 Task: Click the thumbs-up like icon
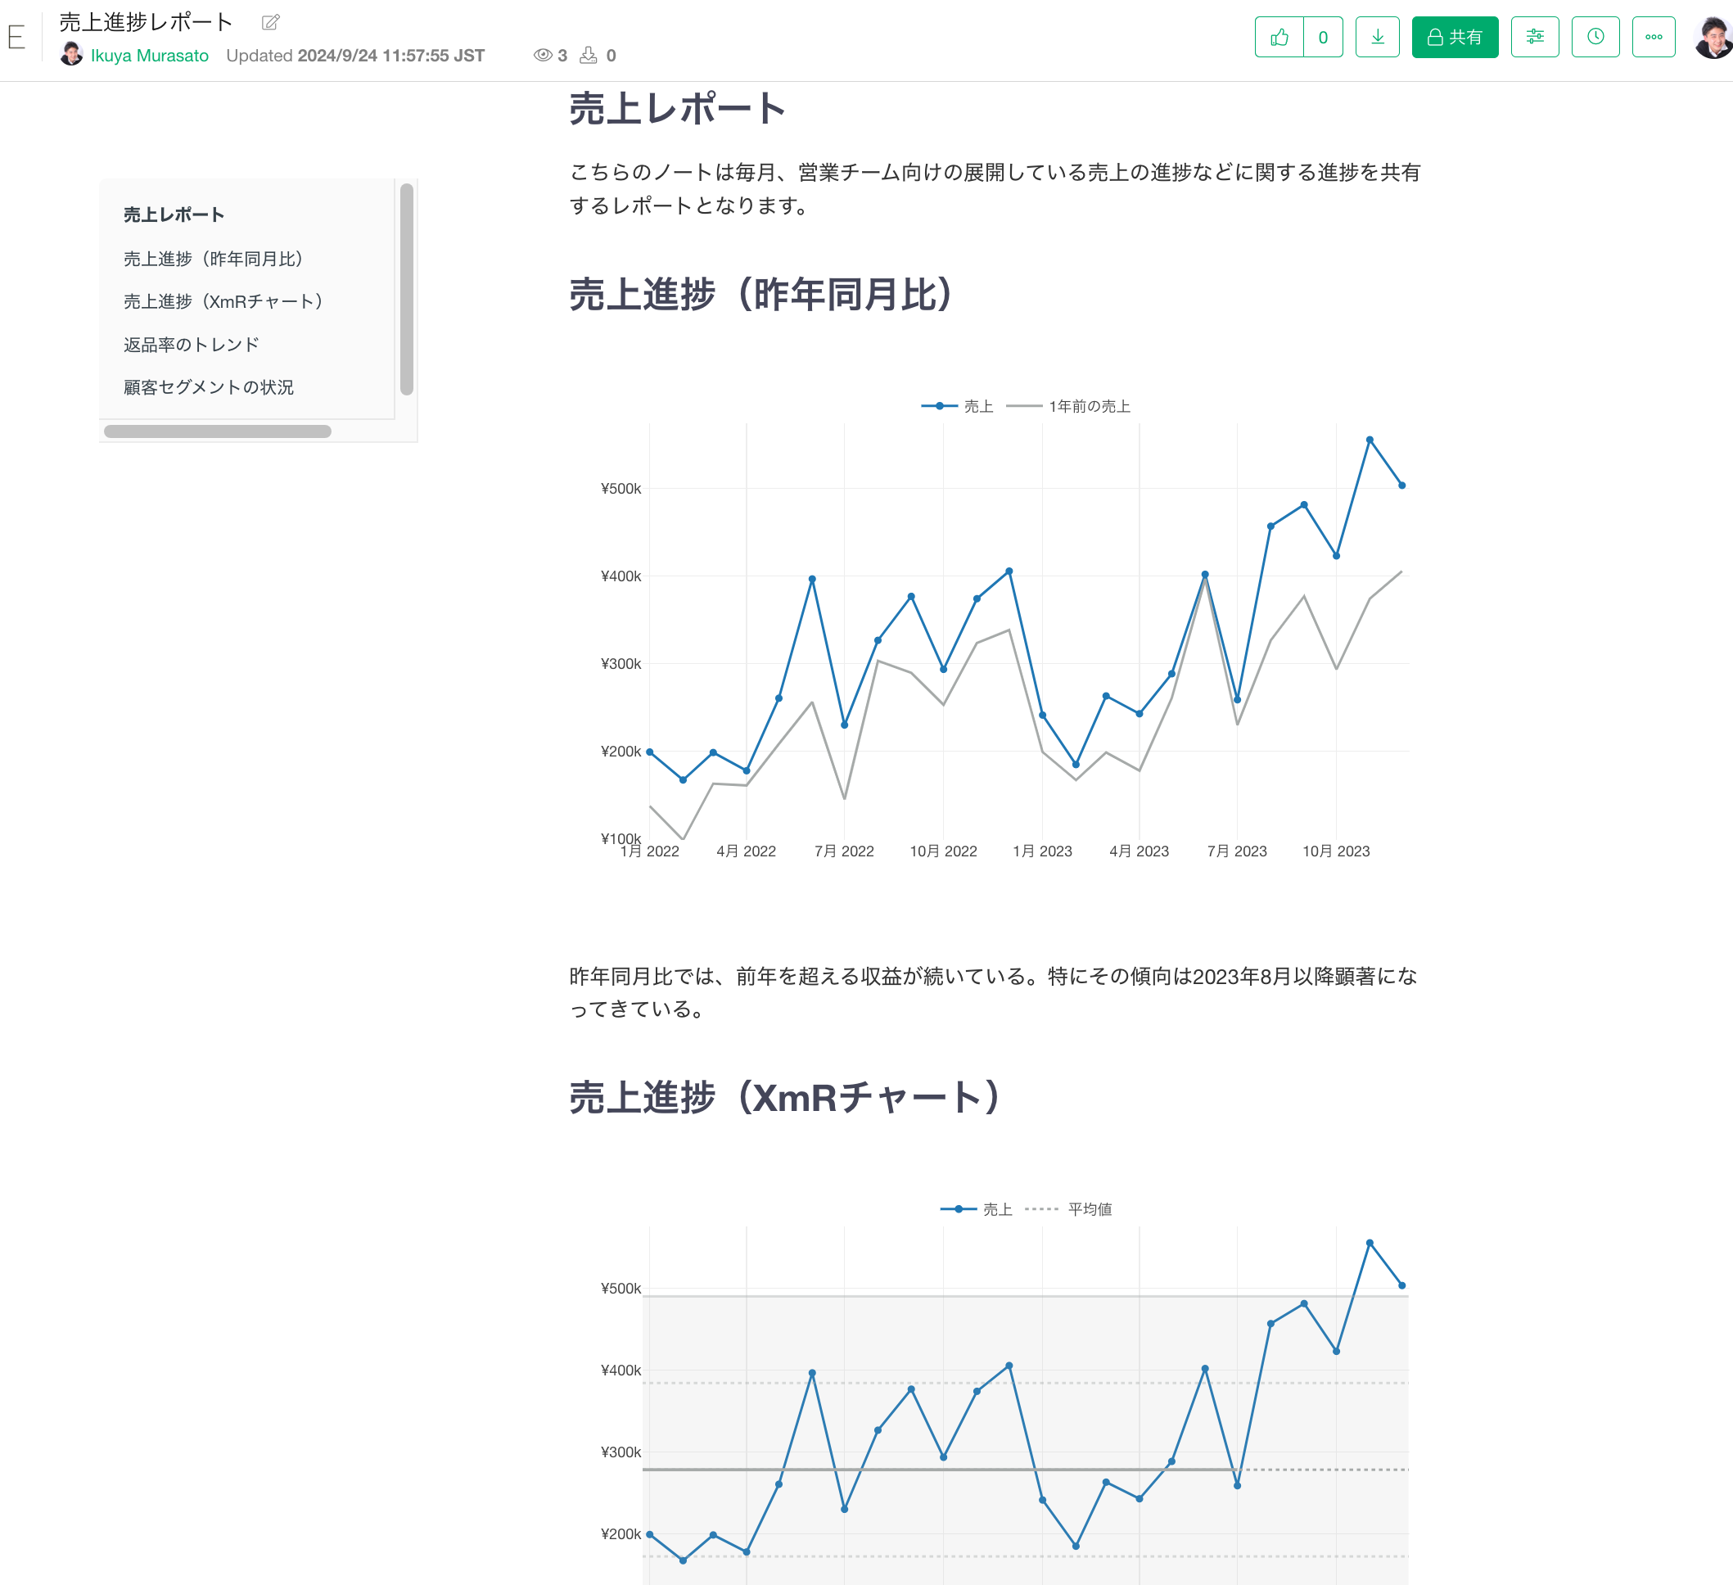1279,37
